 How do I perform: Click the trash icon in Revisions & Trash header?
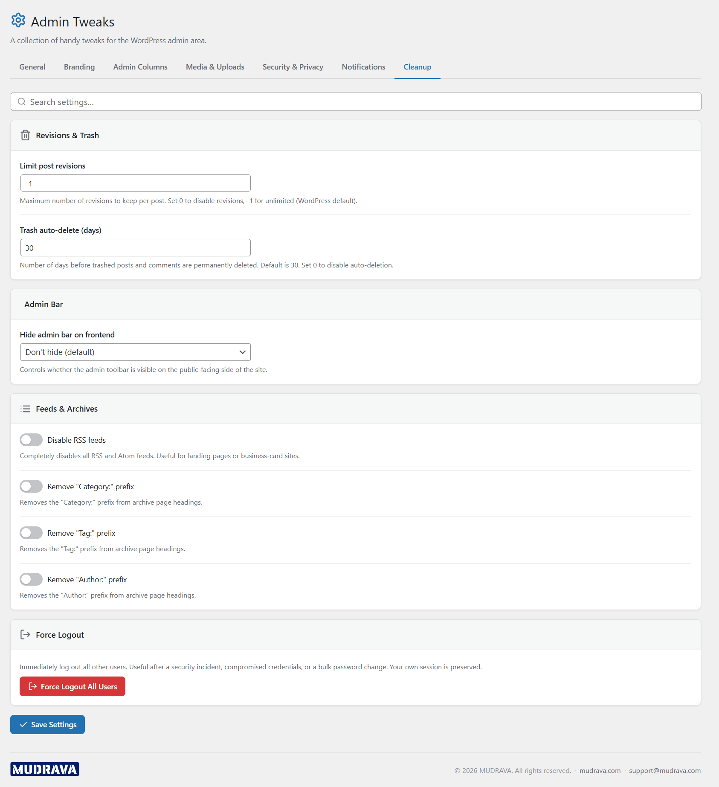pos(26,135)
